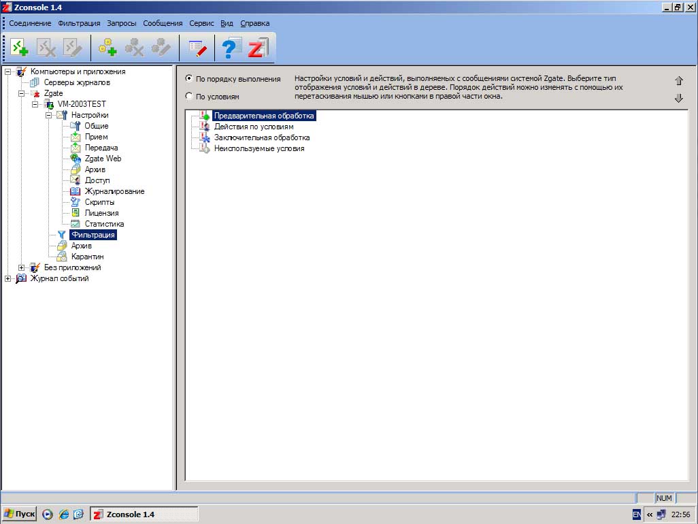Expand the Журнал событий tree node

click(x=7, y=279)
